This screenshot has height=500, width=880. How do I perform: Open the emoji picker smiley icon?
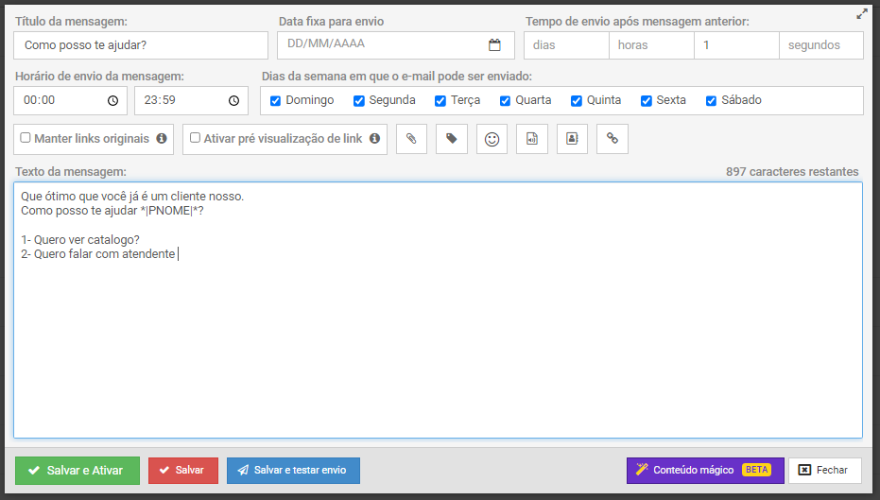(492, 139)
